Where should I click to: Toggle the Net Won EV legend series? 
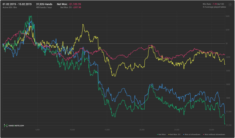click(x=175, y=134)
